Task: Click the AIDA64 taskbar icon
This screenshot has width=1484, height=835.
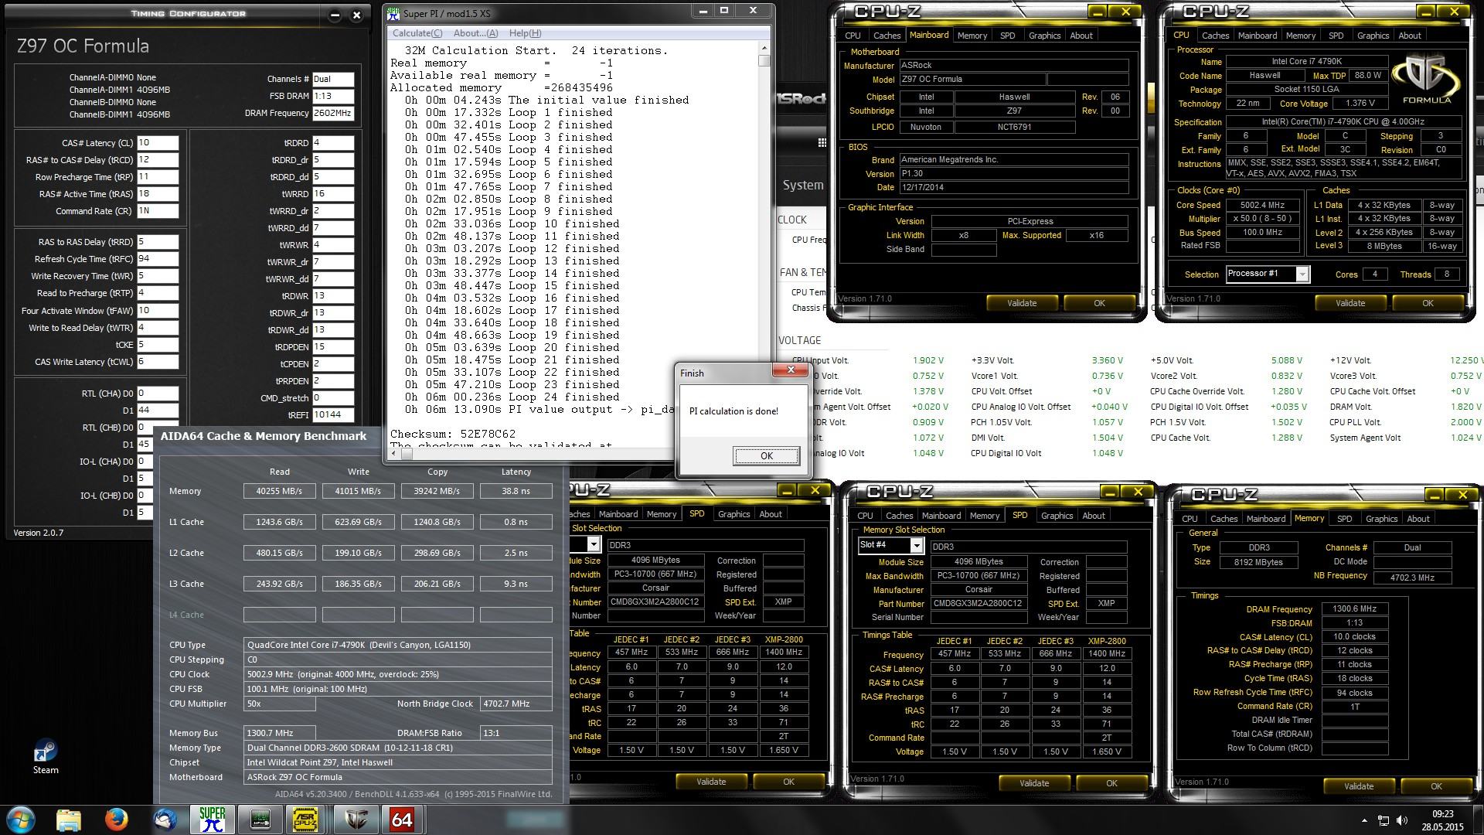Action: (x=401, y=819)
